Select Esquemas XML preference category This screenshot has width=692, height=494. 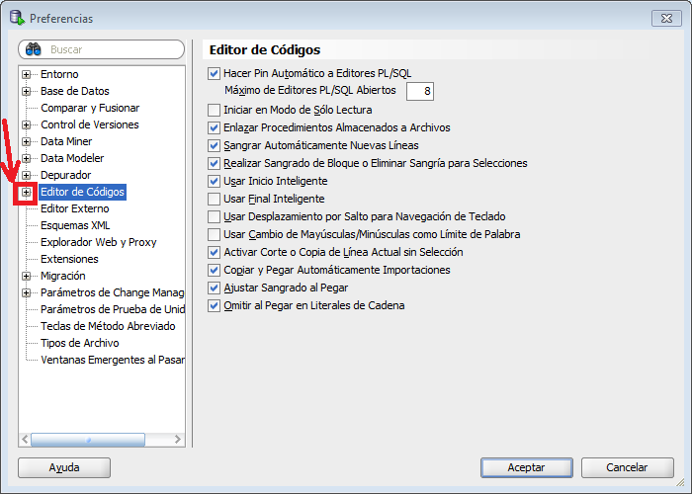coord(75,226)
